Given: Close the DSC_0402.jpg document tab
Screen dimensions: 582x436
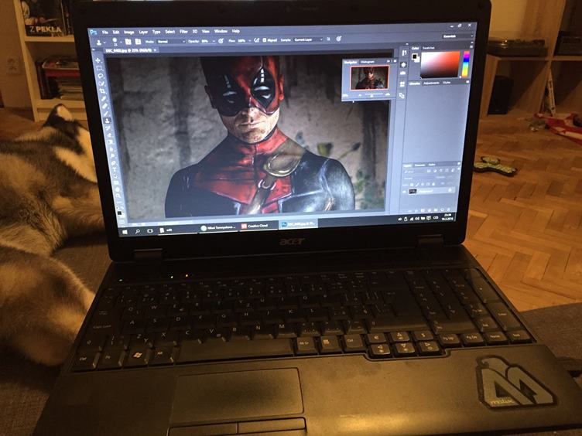Looking at the screenshot, I should [x=155, y=50].
